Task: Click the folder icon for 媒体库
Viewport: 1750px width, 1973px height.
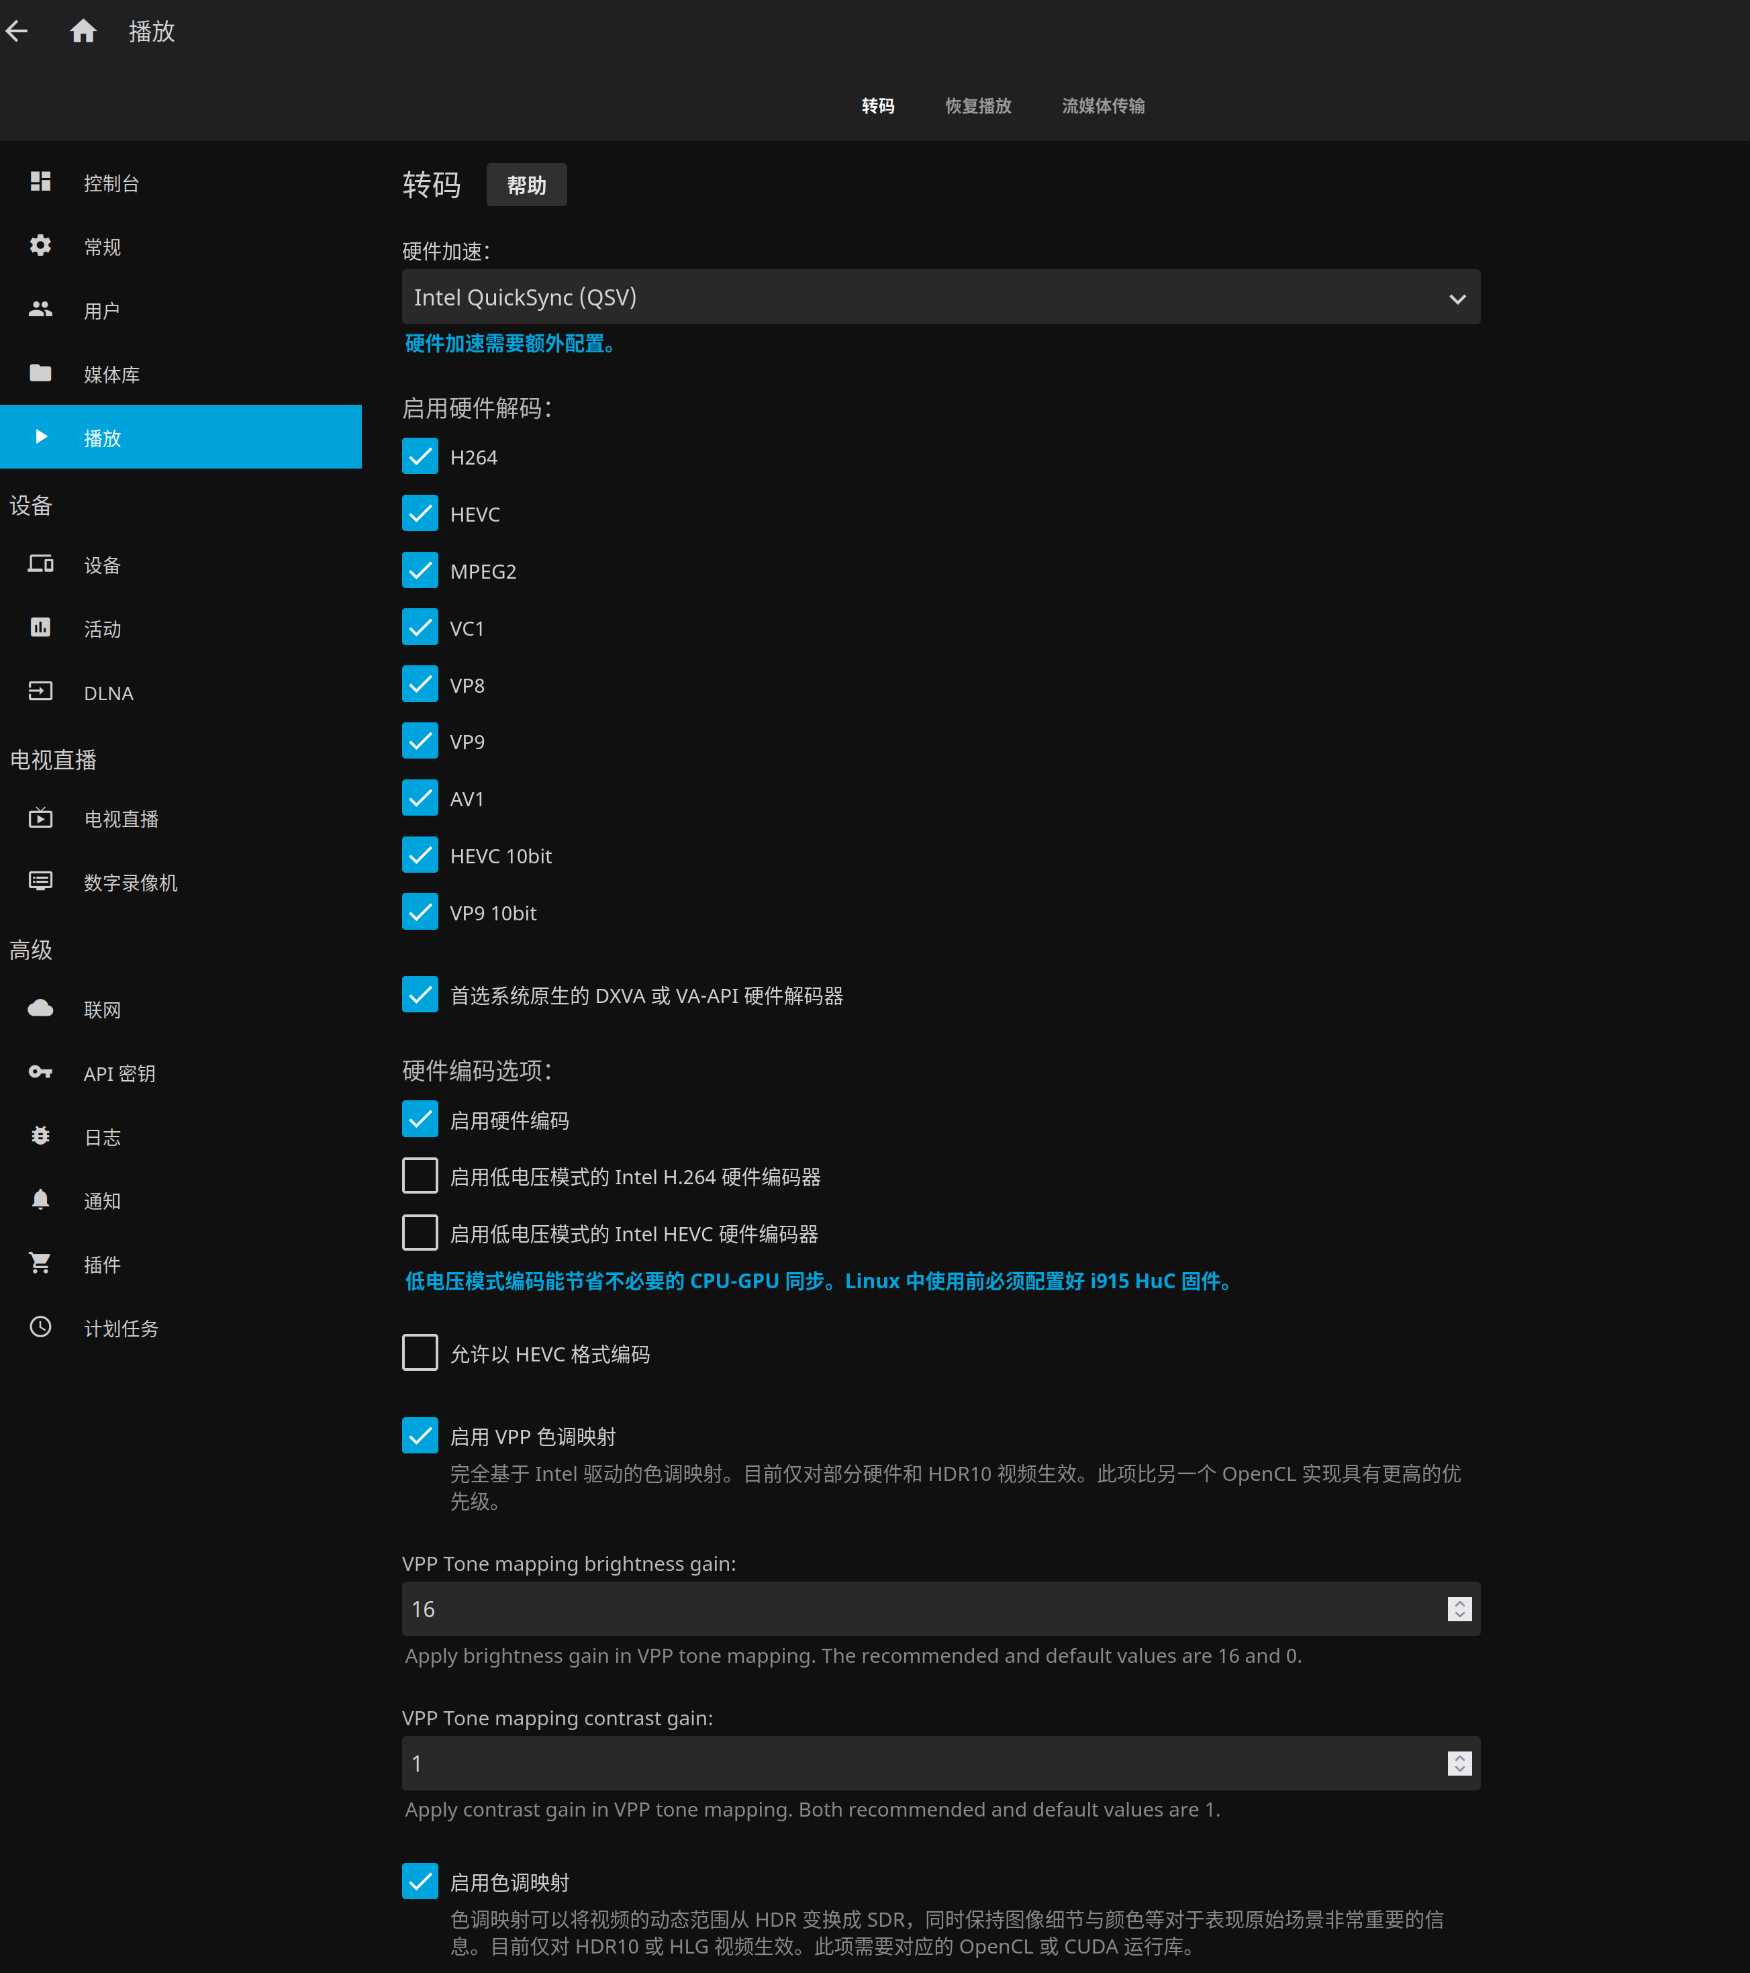Action: 40,373
